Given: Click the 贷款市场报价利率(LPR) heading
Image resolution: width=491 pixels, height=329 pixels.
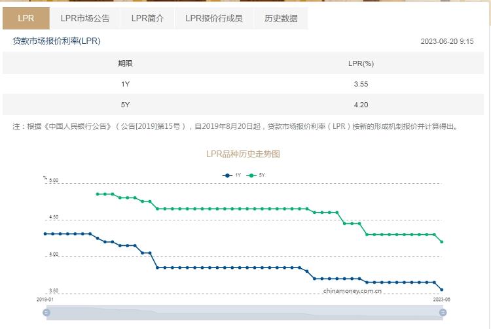Looking at the screenshot, I should [x=56, y=41].
